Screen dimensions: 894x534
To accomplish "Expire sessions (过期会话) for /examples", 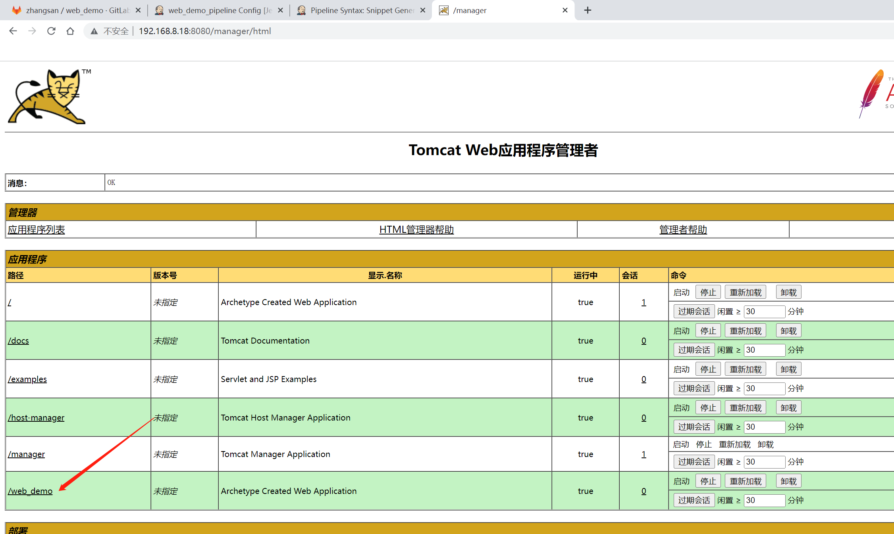I will click(x=694, y=388).
